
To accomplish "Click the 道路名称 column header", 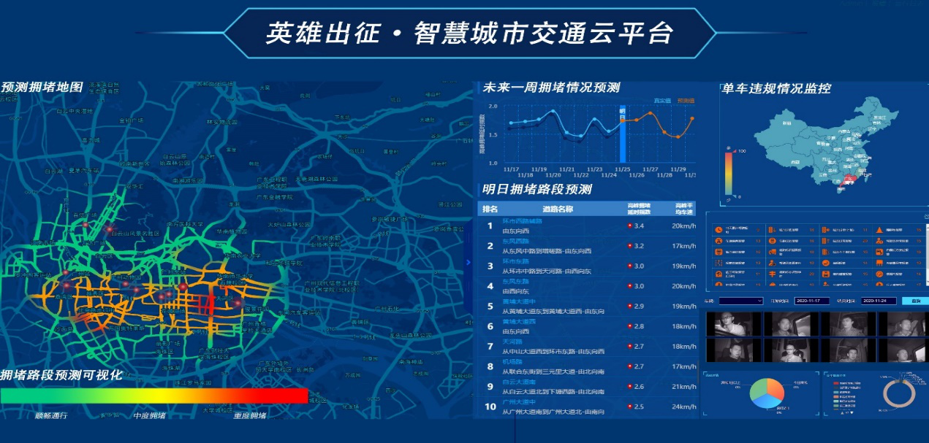I will 558,209.
